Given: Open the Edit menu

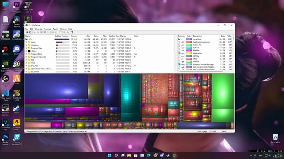Looking at the screenshot, I should 32,29.
